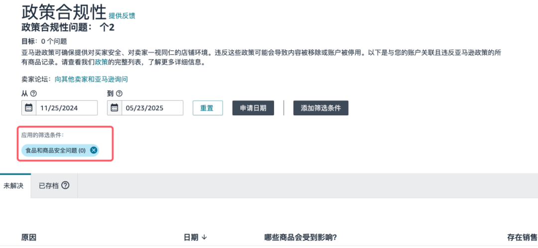Click the 政策合规性问题: 个2 heading
Screen dimensions: 538x248
click(68, 27)
